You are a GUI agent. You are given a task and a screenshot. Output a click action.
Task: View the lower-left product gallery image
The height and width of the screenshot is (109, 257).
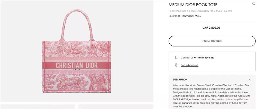click(x=38, y=107)
